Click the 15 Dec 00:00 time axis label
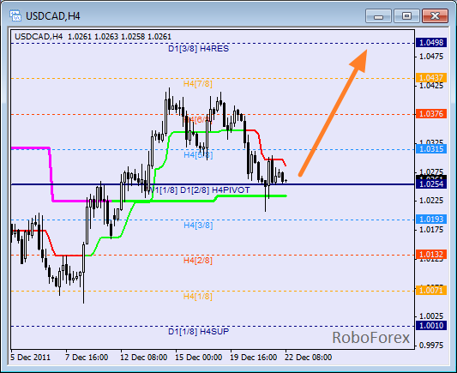This screenshot has height=373, width=457. 198,358
